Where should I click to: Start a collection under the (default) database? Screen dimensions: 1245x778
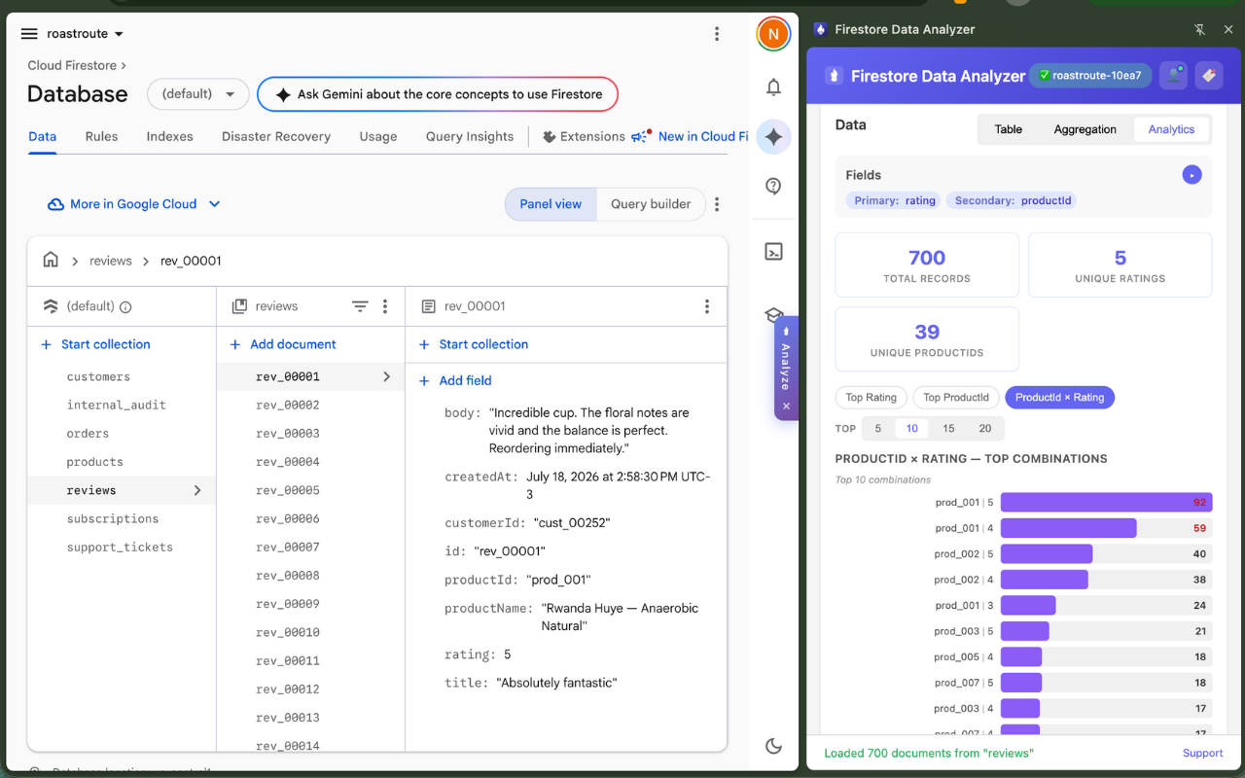pyautogui.click(x=95, y=344)
